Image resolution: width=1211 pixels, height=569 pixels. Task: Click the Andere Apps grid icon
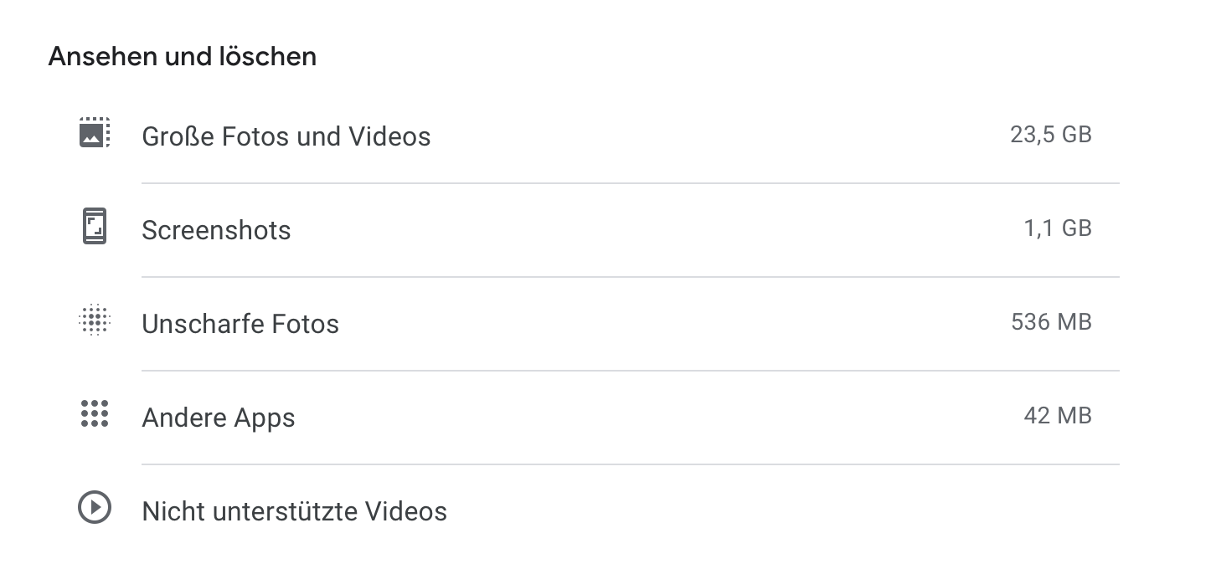click(x=95, y=415)
